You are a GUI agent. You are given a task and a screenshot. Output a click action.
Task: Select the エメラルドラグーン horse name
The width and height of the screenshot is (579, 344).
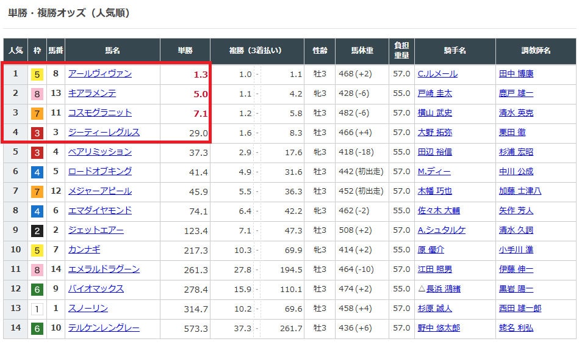[x=104, y=269]
